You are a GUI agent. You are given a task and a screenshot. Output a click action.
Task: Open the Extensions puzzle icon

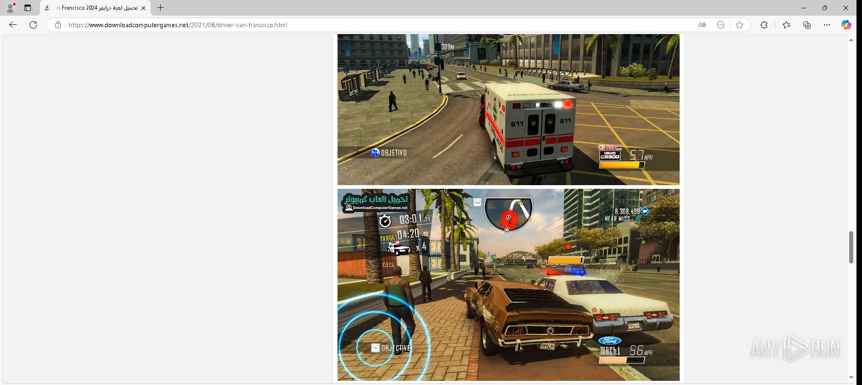tap(764, 25)
